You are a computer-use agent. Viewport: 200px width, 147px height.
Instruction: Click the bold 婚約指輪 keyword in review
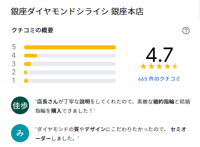pos(163,102)
